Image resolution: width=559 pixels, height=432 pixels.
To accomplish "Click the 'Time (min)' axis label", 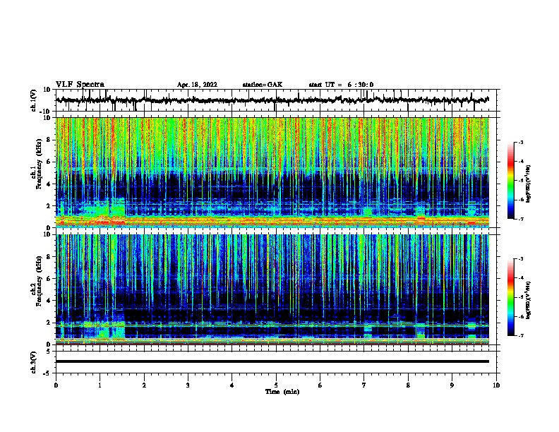I will coord(282,392).
